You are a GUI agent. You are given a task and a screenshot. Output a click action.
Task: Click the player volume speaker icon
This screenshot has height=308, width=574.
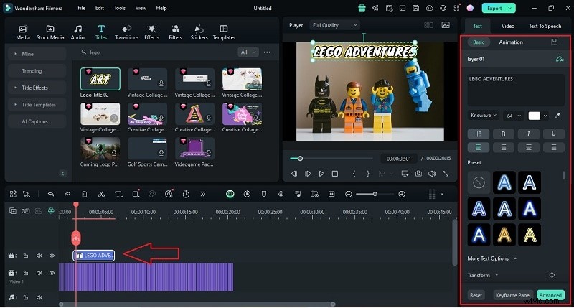[x=432, y=174]
